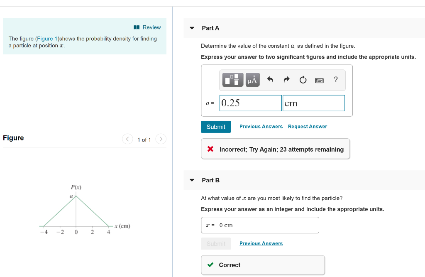The width and height of the screenshot is (425, 277).
Task: Click the '1 of 1' figure counter
Action: click(x=144, y=140)
